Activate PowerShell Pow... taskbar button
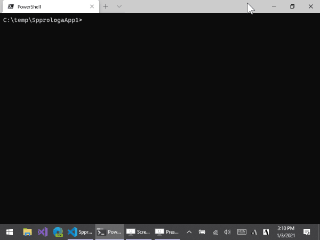 pos(109,232)
